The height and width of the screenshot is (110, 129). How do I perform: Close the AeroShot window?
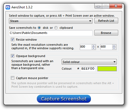coord(116,6)
